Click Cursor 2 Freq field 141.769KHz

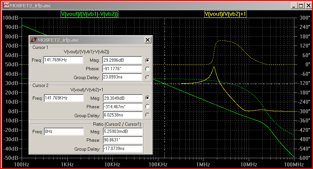[x=64, y=98]
